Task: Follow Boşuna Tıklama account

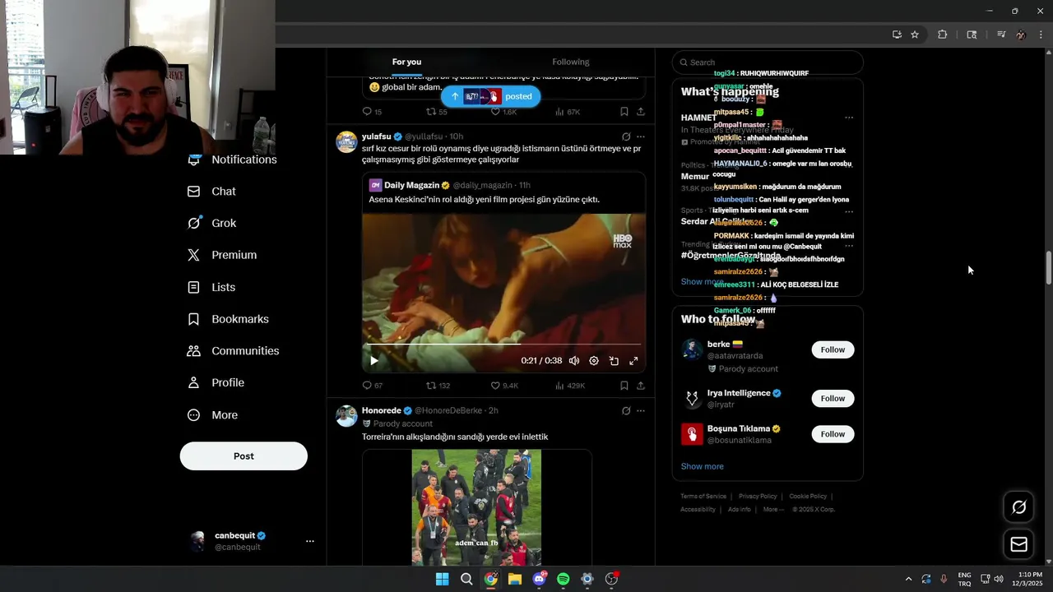Action: pos(833,434)
